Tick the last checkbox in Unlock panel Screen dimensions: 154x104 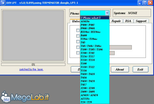(x=78, y=53)
